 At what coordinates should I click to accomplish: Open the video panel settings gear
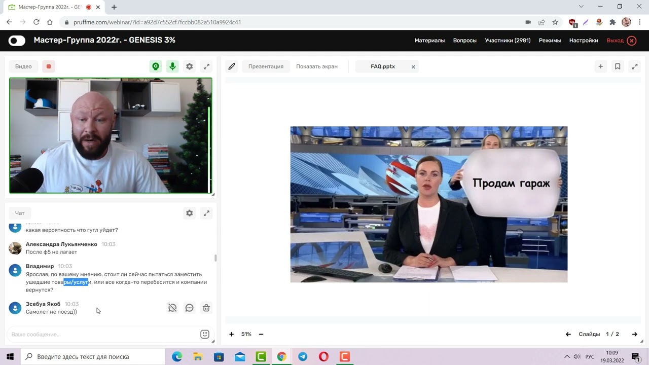point(189,66)
